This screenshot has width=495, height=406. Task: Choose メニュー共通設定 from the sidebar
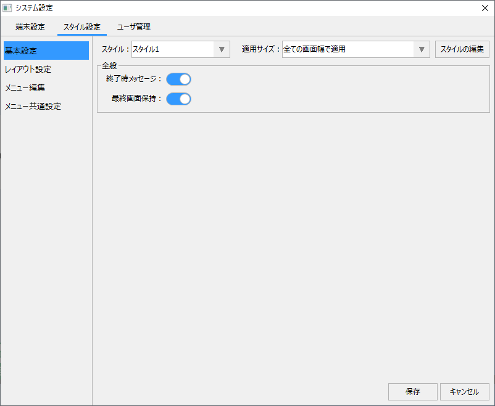[33, 106]
